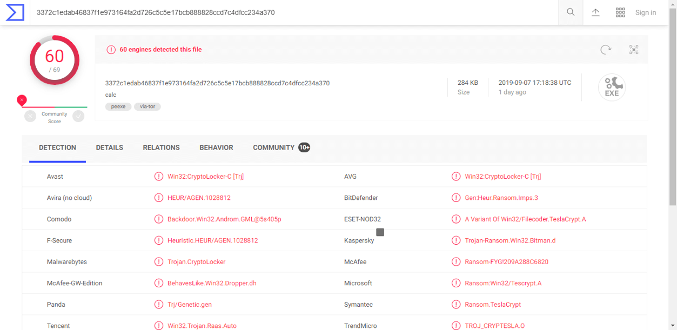Open the apps grid menu icon
The height and width of the screenshot is (330, 677).
(x=620, y=12)
